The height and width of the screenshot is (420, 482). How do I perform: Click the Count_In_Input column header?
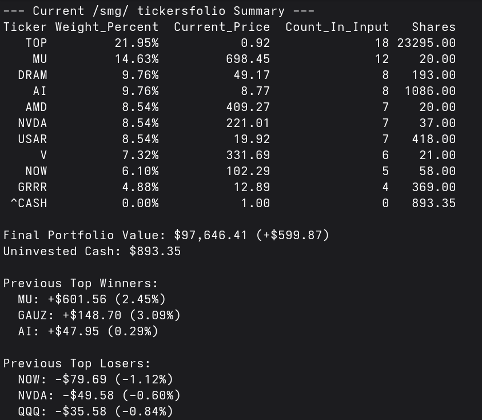337,27
